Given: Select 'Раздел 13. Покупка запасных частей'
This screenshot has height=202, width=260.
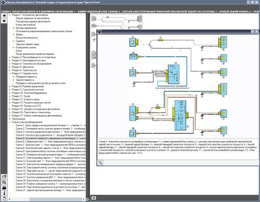Looking at the screenshot, I should (31, 103).
